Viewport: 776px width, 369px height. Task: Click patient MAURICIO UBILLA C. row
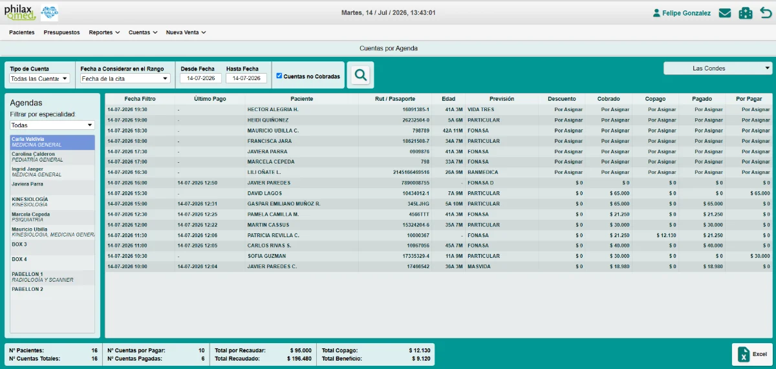pos(439,131)
